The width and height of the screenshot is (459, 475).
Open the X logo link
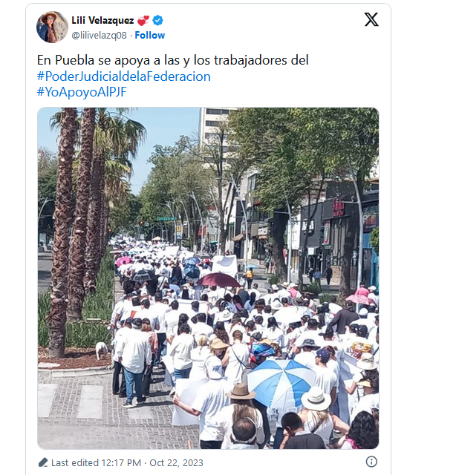371,20
